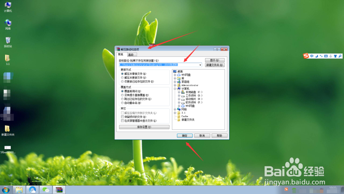Screen dimensions: 344x194
Task: Expand the 3.1 folder node in the tree
Action: pyautogui.click(x=175, y=113)
